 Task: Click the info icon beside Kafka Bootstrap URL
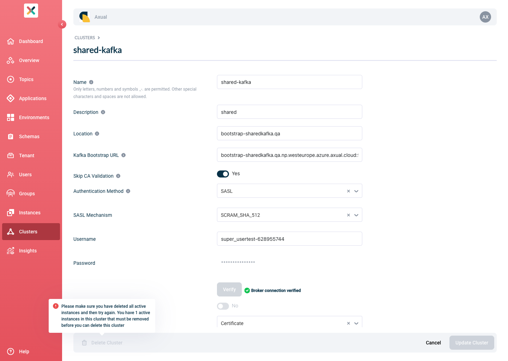click(x=123, y=155)
